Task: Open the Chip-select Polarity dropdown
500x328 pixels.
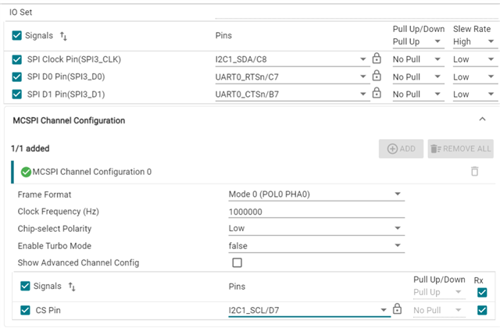Action: click(316, 228)
